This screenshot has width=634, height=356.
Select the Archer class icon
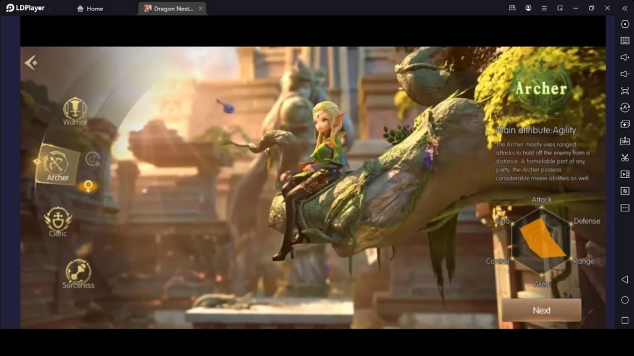click(58, 164)
